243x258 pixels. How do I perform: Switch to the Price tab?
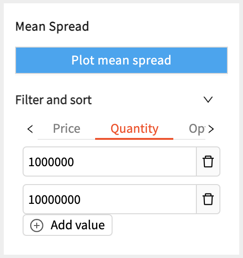[66, 129]
